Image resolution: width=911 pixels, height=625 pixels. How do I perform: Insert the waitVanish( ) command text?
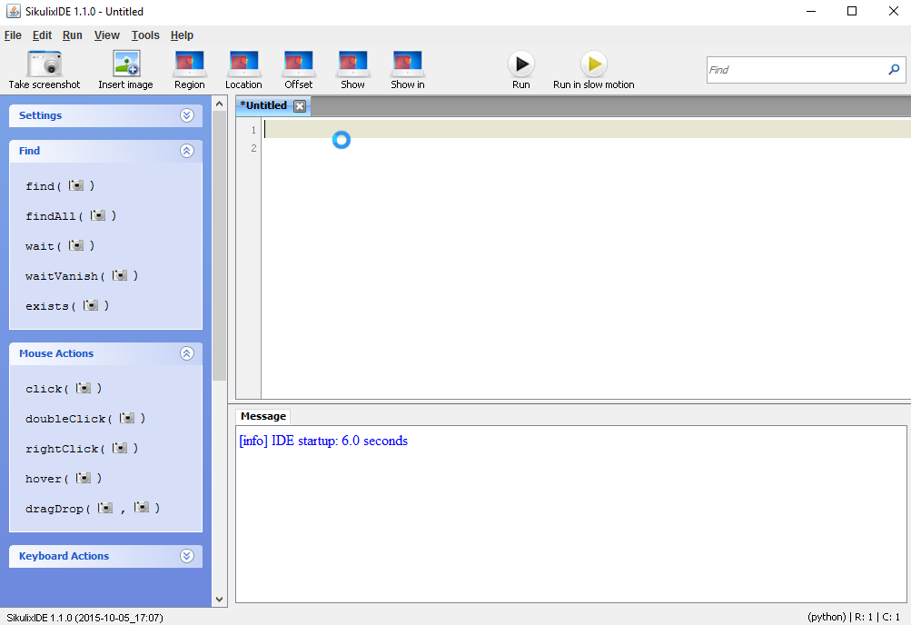click(63, 276)
